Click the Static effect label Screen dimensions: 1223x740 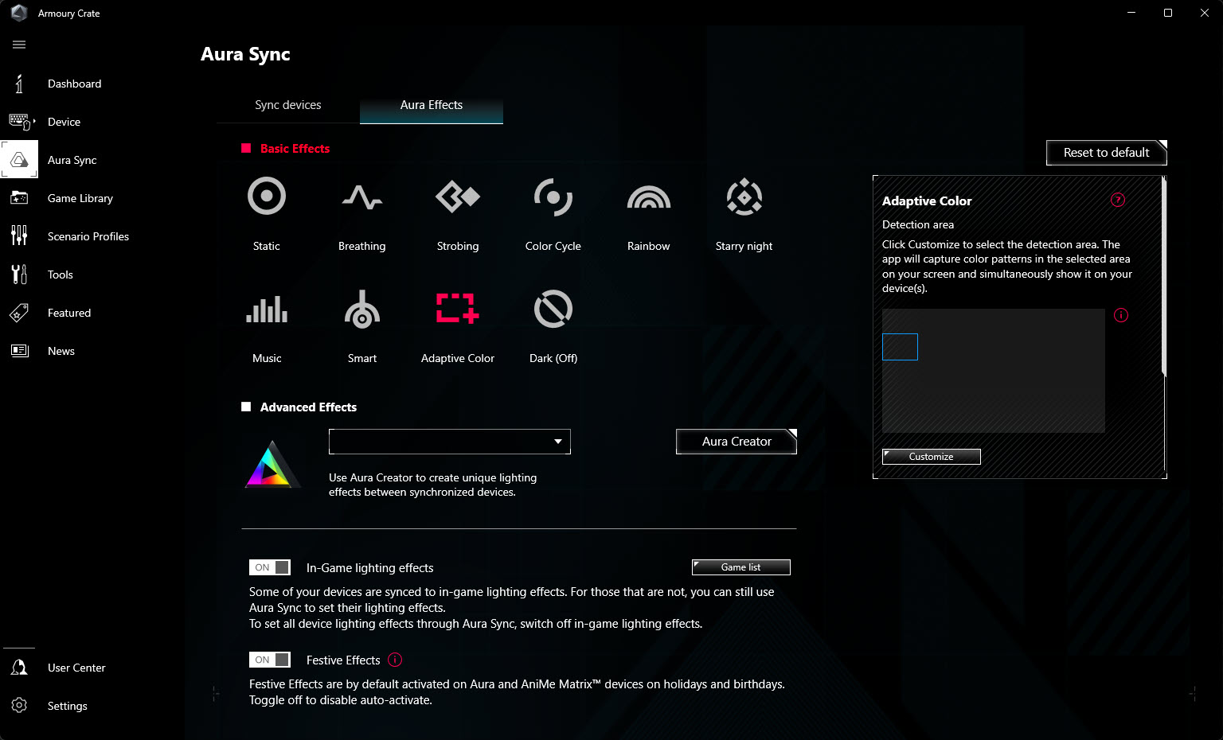[267, 246]
